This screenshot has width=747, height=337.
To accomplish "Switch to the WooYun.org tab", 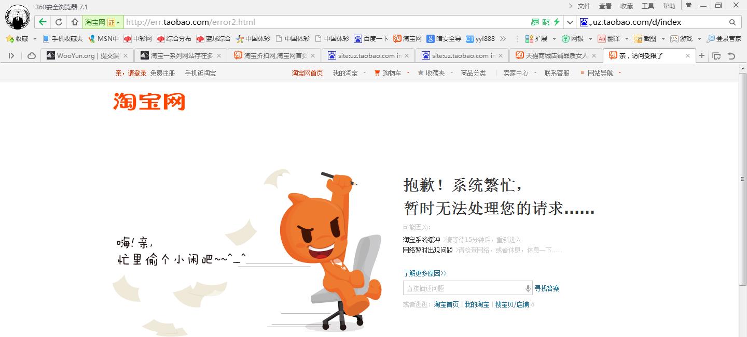I will click(87, 55).
